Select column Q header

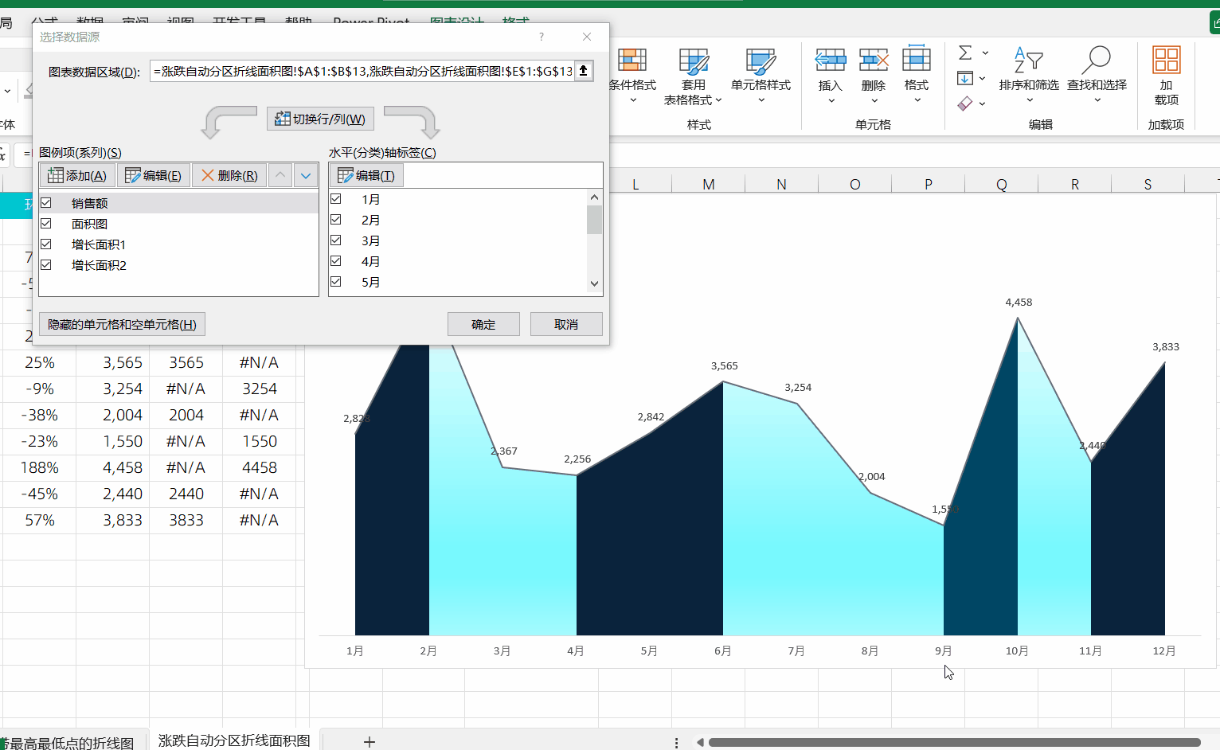pyautogui.click(x=1001, y=184)
